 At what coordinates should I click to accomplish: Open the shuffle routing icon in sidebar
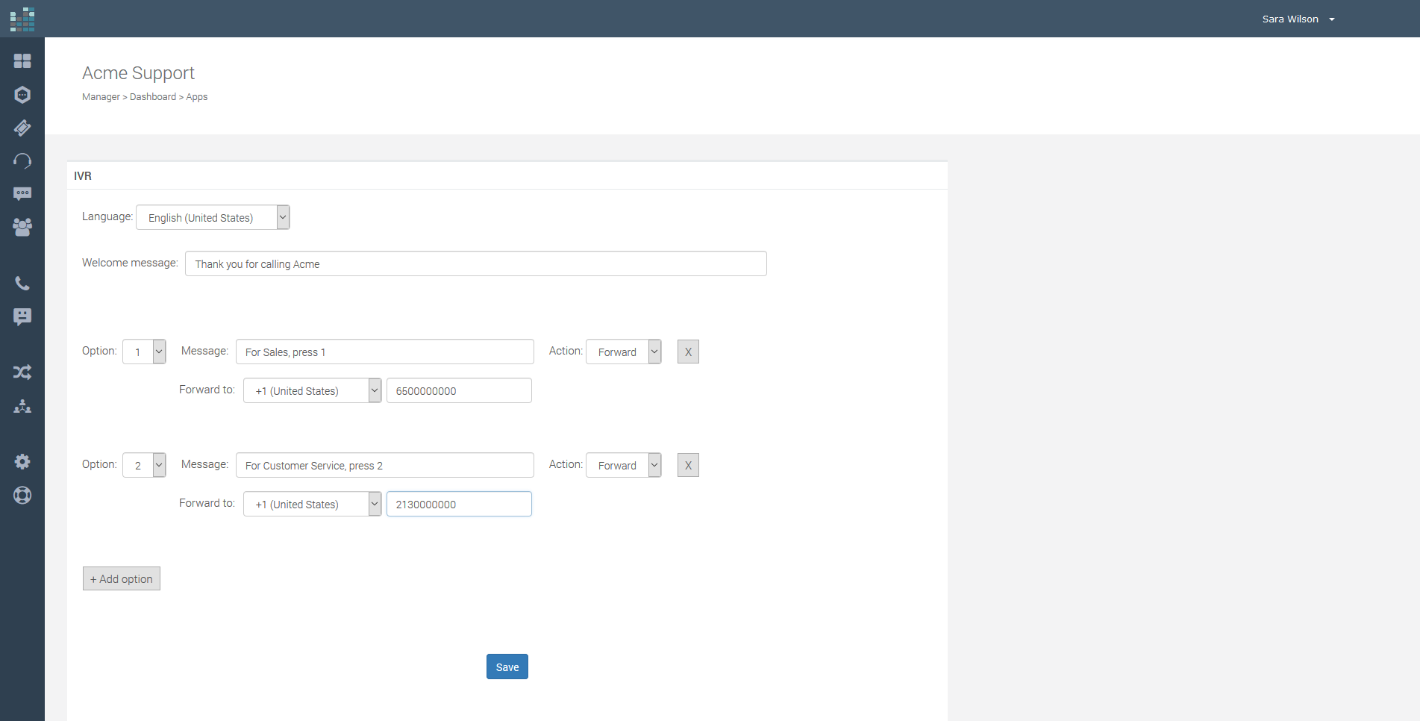point(22,372)
